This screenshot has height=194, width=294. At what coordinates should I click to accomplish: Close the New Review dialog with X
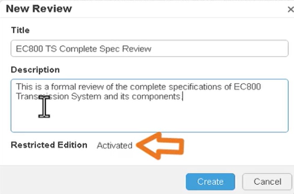[x=290, y=10]
